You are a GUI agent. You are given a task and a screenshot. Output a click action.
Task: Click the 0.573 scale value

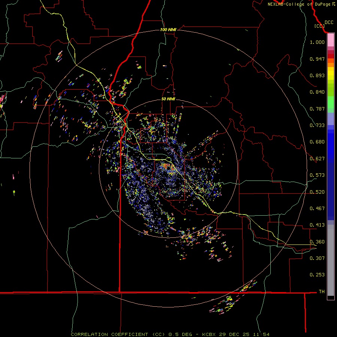click(317, 175)
